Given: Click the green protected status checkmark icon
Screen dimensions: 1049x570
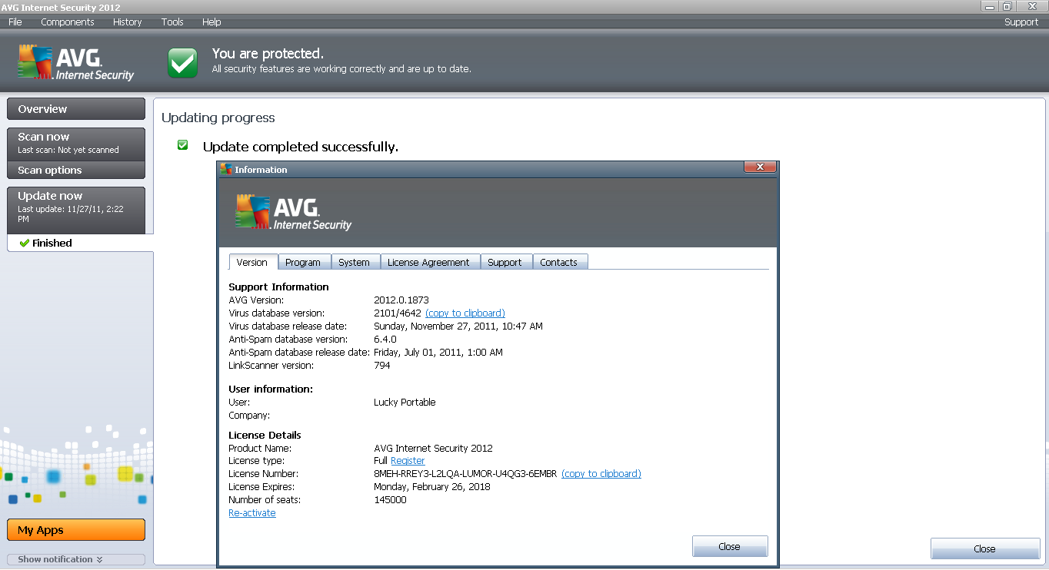Looking at the screenshot, I should tap(183, 62).
